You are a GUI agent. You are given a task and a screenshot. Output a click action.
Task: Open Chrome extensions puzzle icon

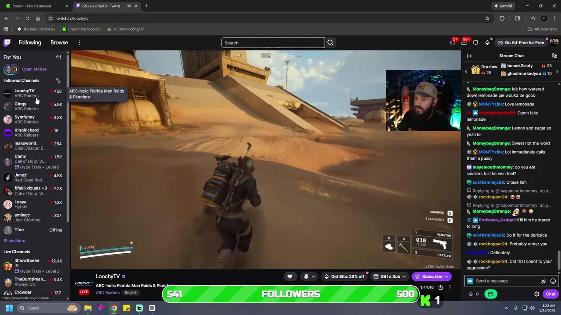point(502,18)
